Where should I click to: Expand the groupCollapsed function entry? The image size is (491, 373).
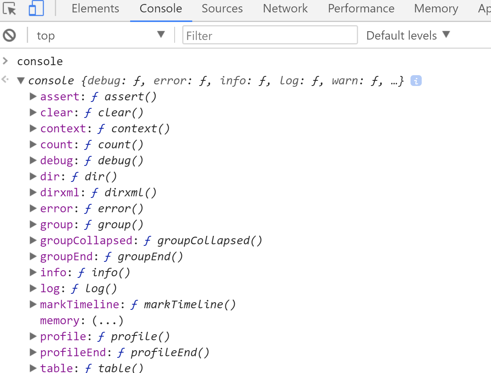(34, 240)
